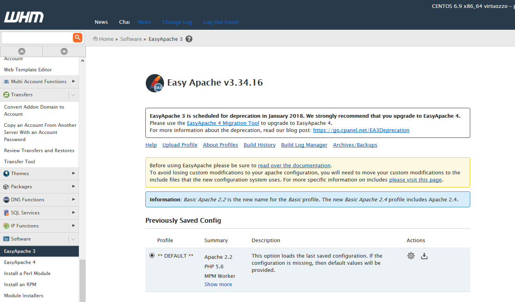Image resolution: width=515 pixels, height=302 pixels.
Task: Select EasyApache 4 in the sidebar
Action: coord(20,262)
